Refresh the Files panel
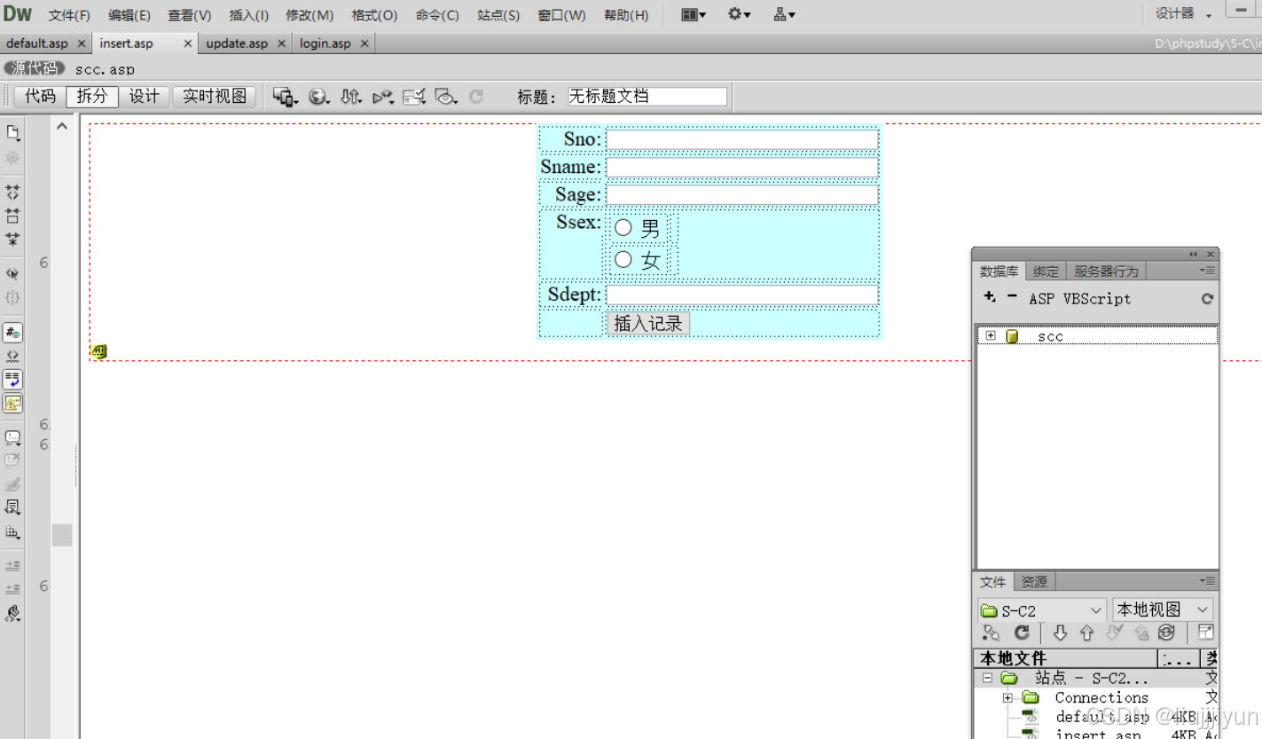The width and height of the screenshot is (1262, 739). [1023, 633]
